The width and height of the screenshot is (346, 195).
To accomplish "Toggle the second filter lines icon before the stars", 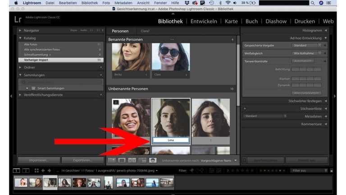I will click(219, 171).
